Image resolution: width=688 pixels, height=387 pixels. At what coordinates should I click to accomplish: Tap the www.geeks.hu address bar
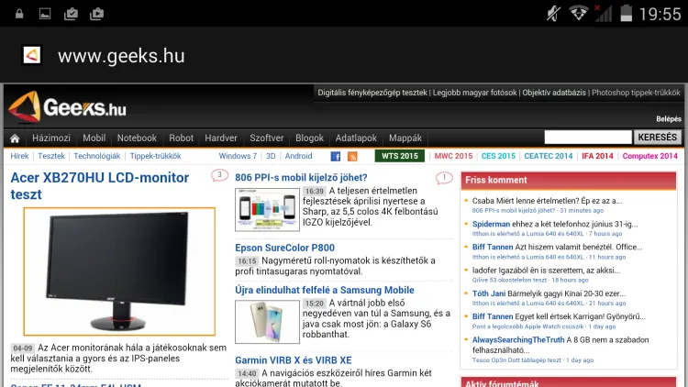121,56
